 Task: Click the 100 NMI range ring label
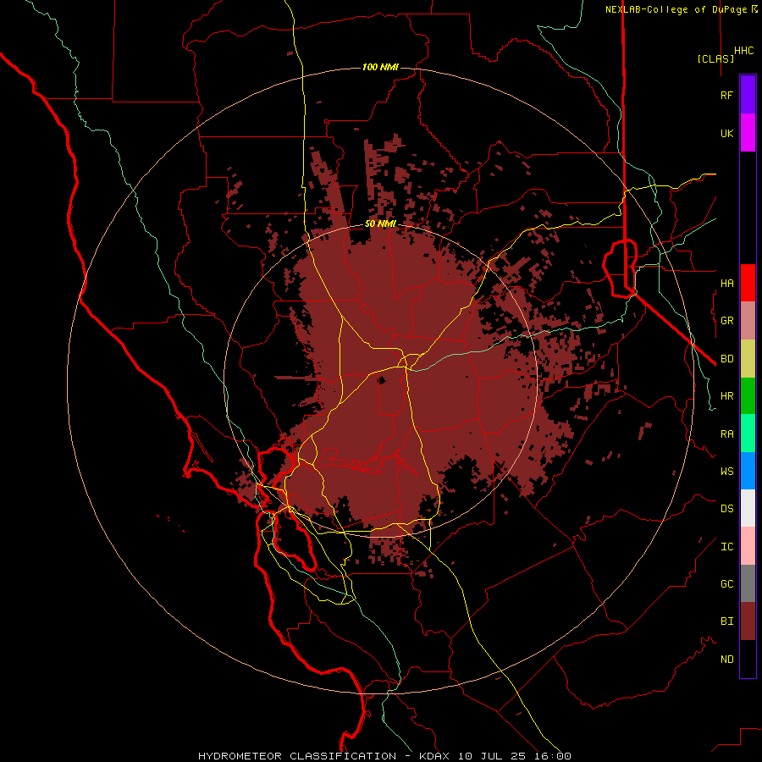coord(380,67)
